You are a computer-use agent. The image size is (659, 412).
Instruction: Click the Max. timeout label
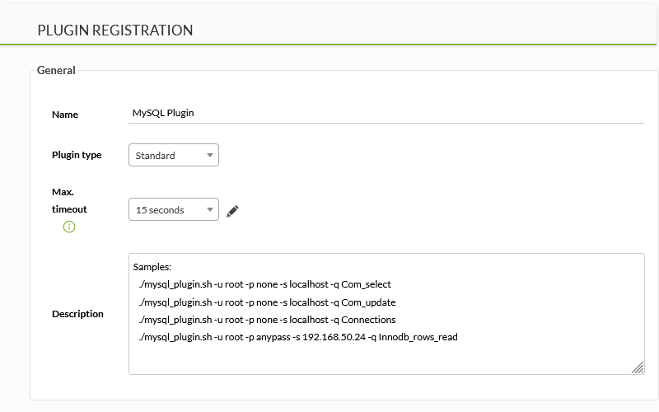tap(69, 200)
